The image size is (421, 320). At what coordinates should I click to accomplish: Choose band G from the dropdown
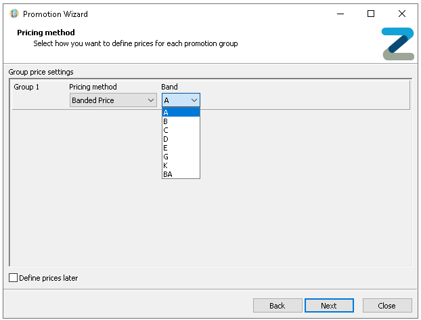tap(180, 157)
